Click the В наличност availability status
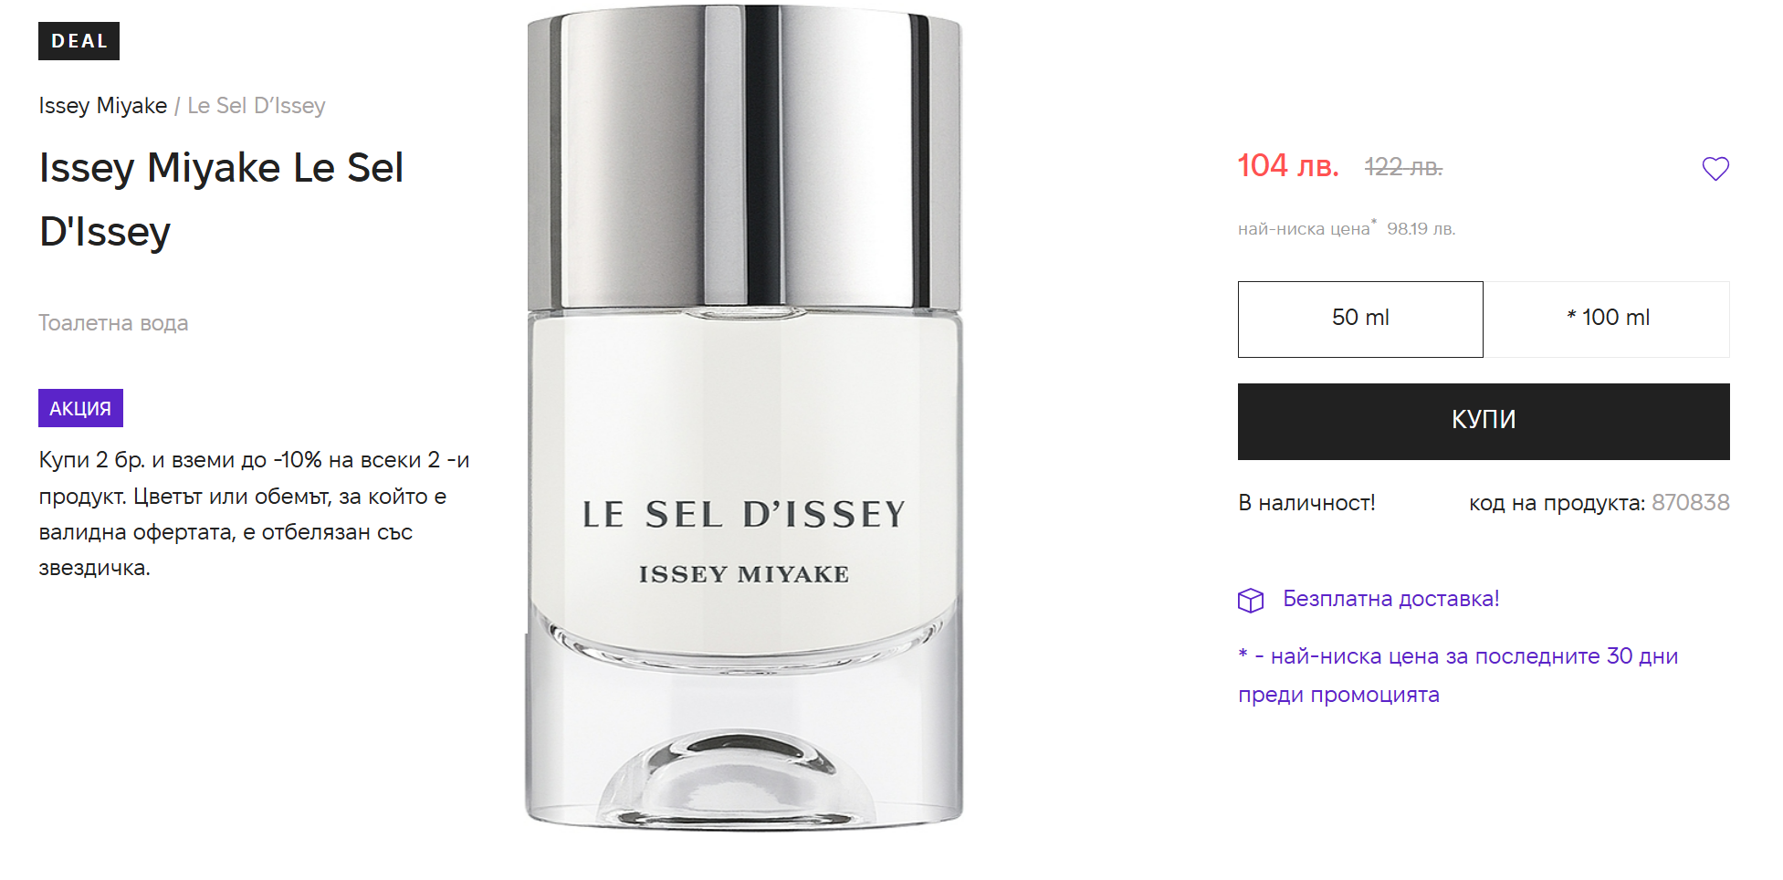Image resolution: width=1783 pixels, height=880 pixels. point(1306,503)
